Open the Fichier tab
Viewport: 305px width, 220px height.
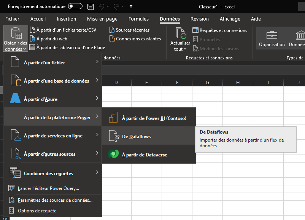[12, 19]
